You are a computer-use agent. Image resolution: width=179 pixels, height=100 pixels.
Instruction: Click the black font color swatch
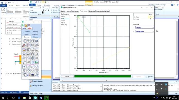click(x=43, y=12)
